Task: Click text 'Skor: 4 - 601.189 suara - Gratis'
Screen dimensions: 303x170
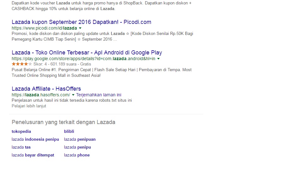Action: (x=62, y=64)
